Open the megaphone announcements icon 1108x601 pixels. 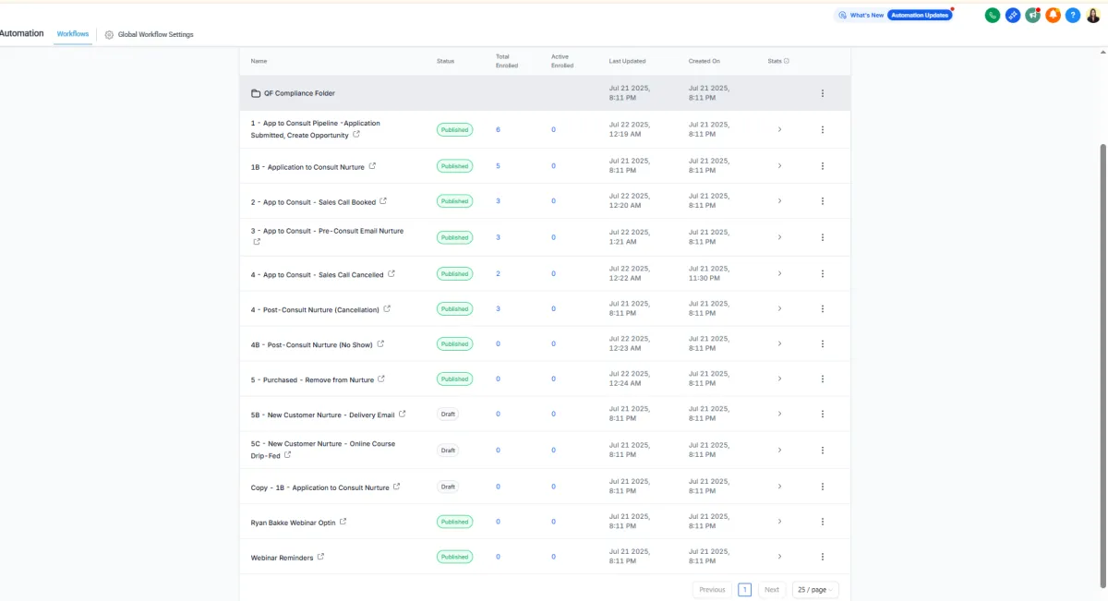[x=1033, y=16]
